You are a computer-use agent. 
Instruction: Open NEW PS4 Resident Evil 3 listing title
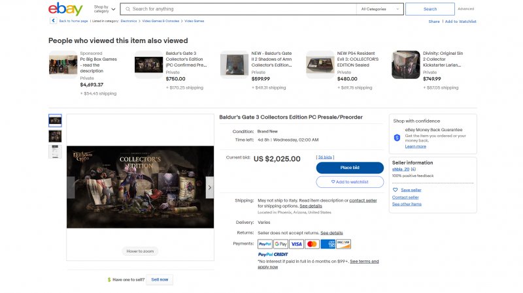tap(358, 59)
